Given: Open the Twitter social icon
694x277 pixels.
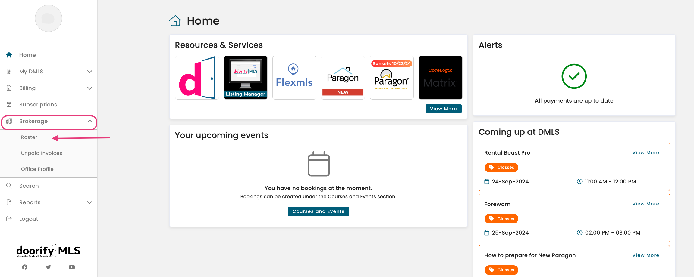Looking at the screenshot, I should pyautogui.click(x=48, y=267).
